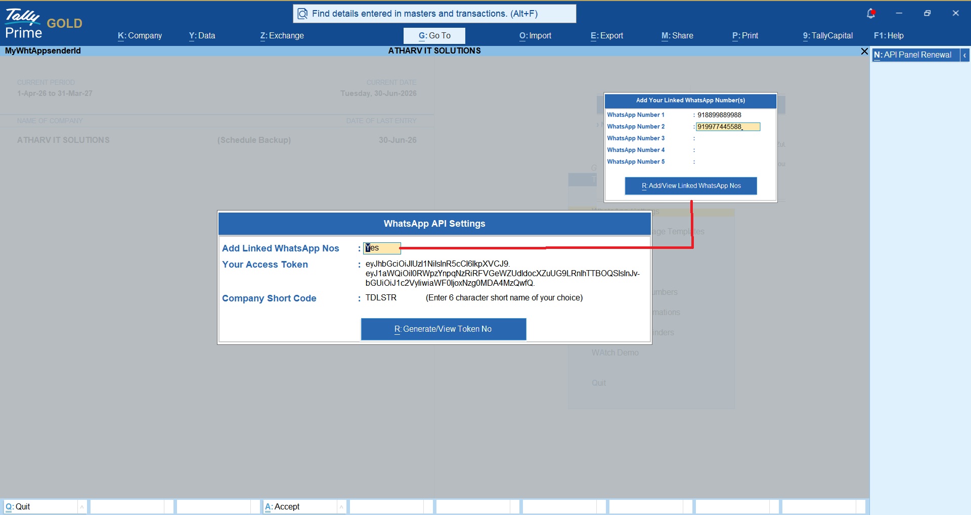Click WhatsApp Number 2 input field

pos(728,127)
